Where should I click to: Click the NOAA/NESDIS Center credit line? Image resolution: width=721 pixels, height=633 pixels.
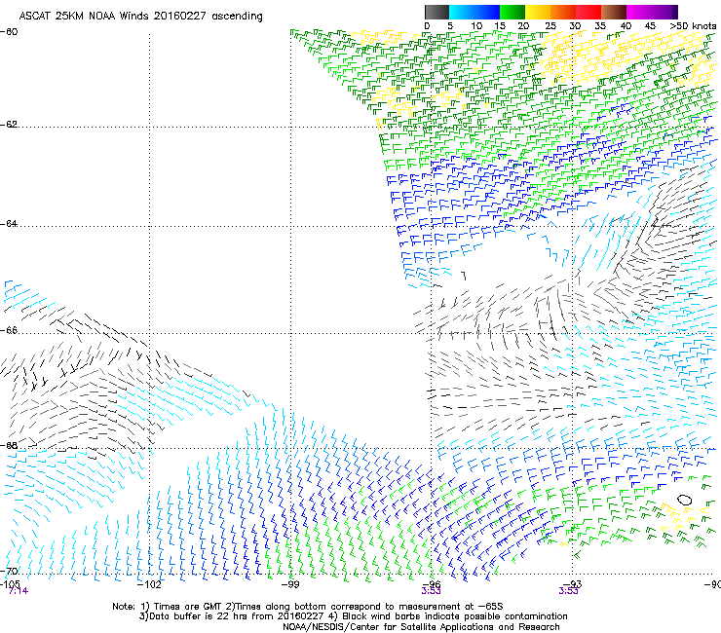tap(421, 627)
